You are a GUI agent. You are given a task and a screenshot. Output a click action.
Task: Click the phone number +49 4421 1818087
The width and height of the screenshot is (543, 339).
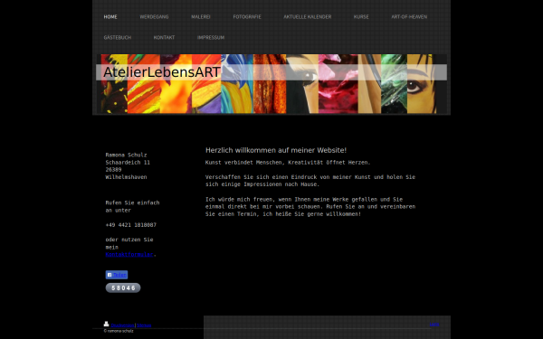click(x=131, y=225)
